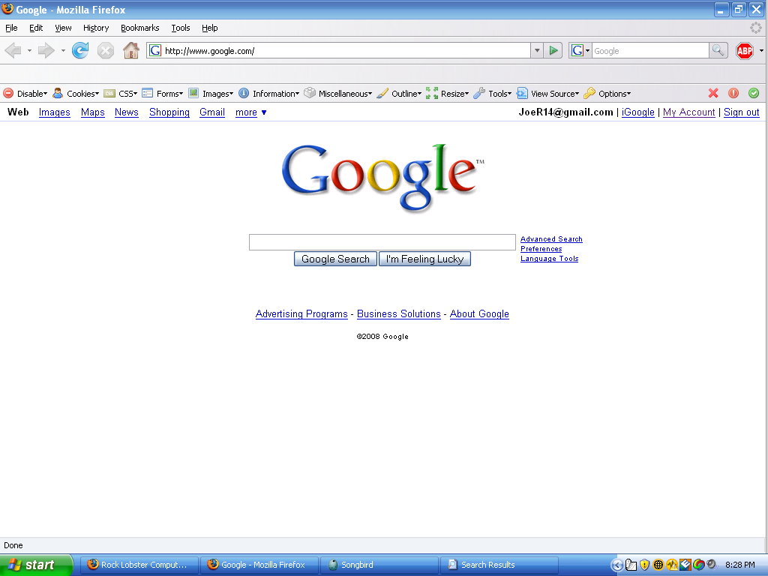768x576 pixels.
Task: Click the red exclamation error icon on toolbar
Action: 733,93
